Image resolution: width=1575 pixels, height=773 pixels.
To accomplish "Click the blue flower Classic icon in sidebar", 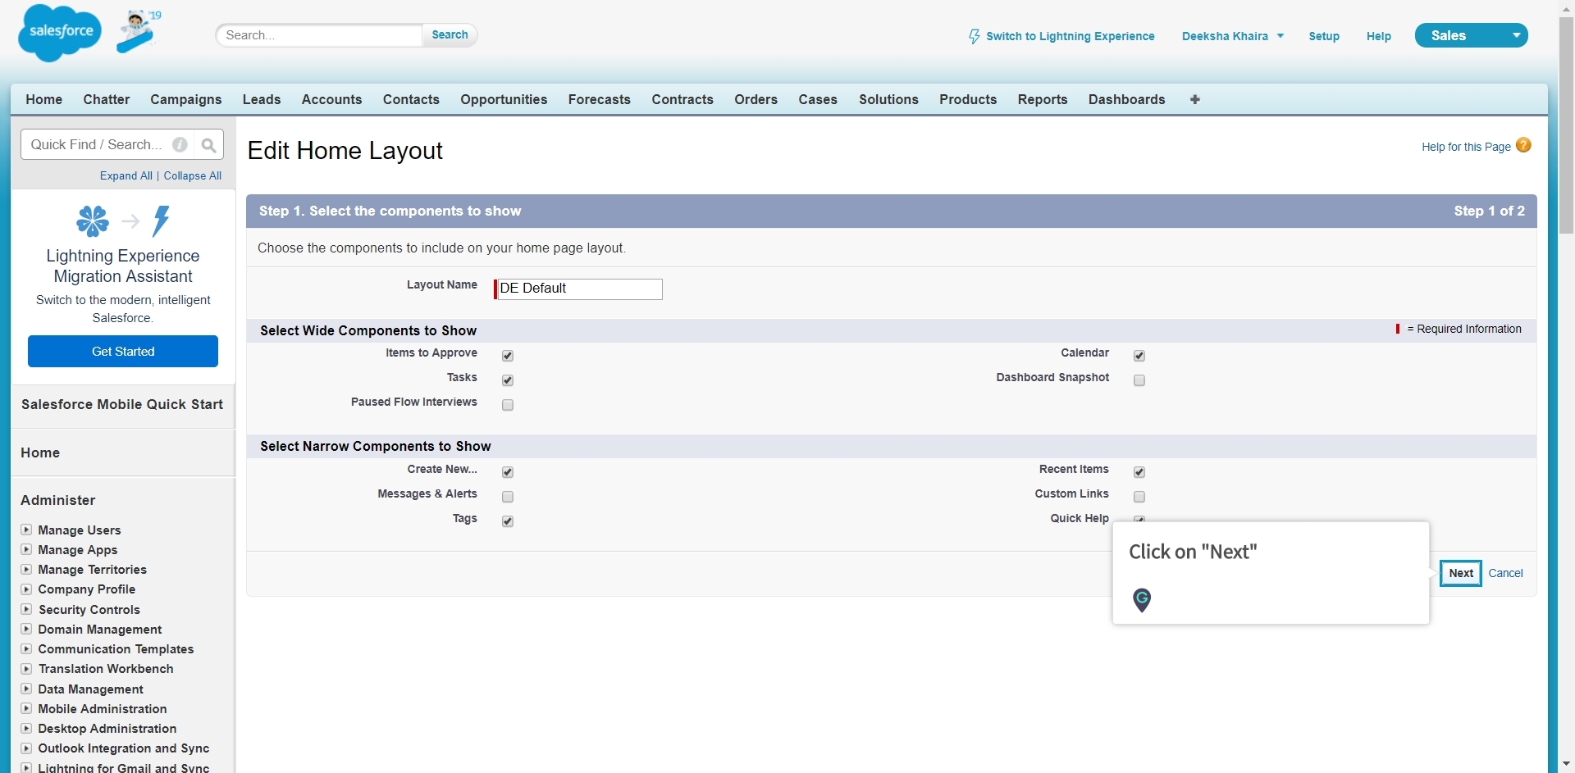I will click(92, 221).
